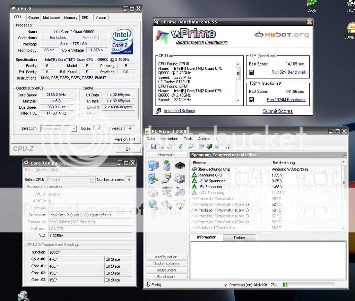Screen dimensions: 355x301
Task: Click the OK button in CPU-Z
Action: coord(128,149)
